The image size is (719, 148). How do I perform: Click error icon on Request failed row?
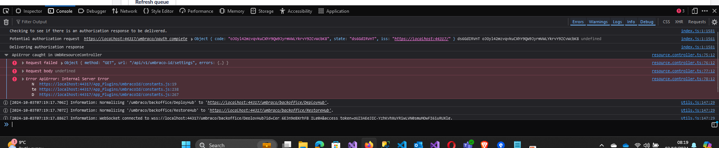click(15, 63)
